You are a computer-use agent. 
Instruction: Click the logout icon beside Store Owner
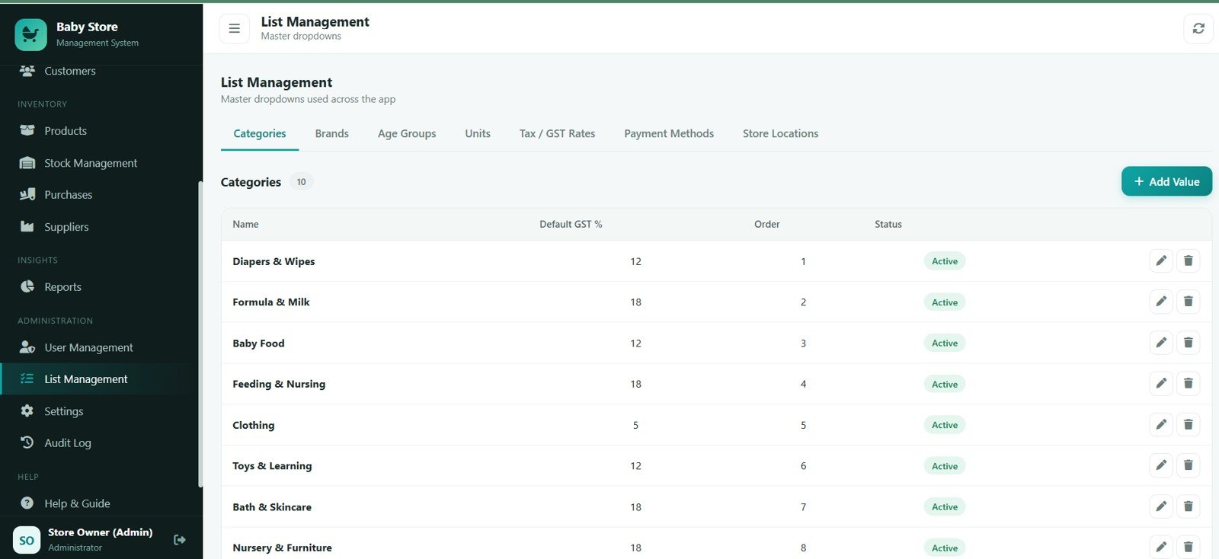click(180, 539)
